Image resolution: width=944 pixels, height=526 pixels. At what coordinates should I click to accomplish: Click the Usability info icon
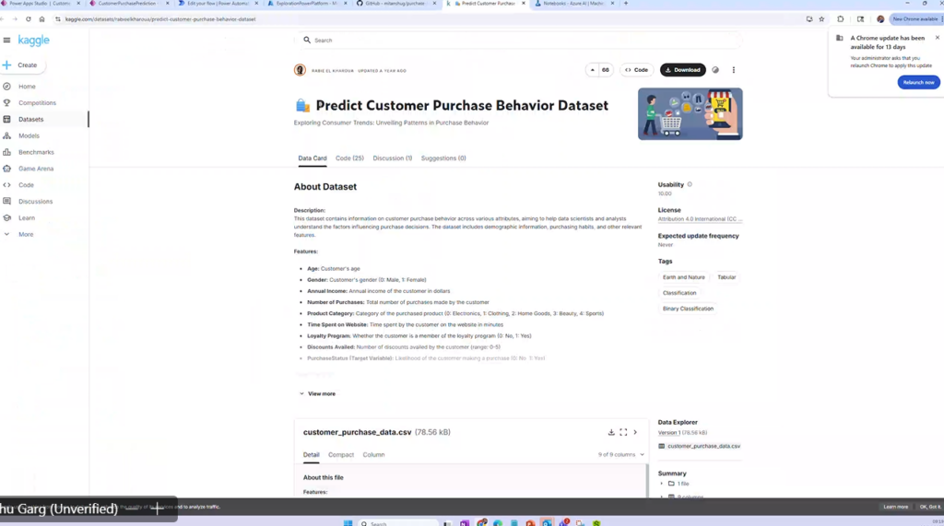[x=690, y=185]
